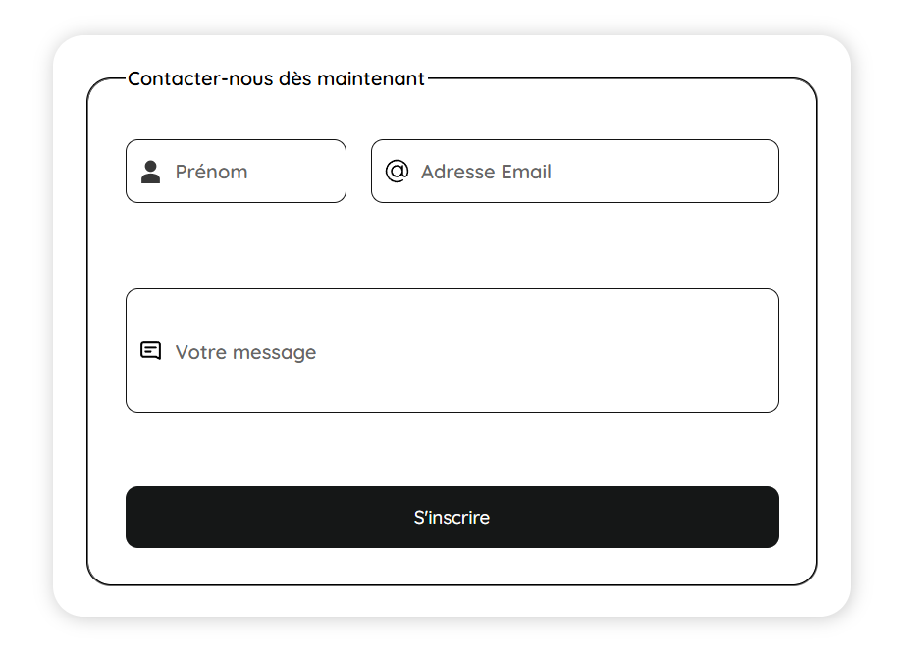Click the Prénom placeholder text

[210, 171]
